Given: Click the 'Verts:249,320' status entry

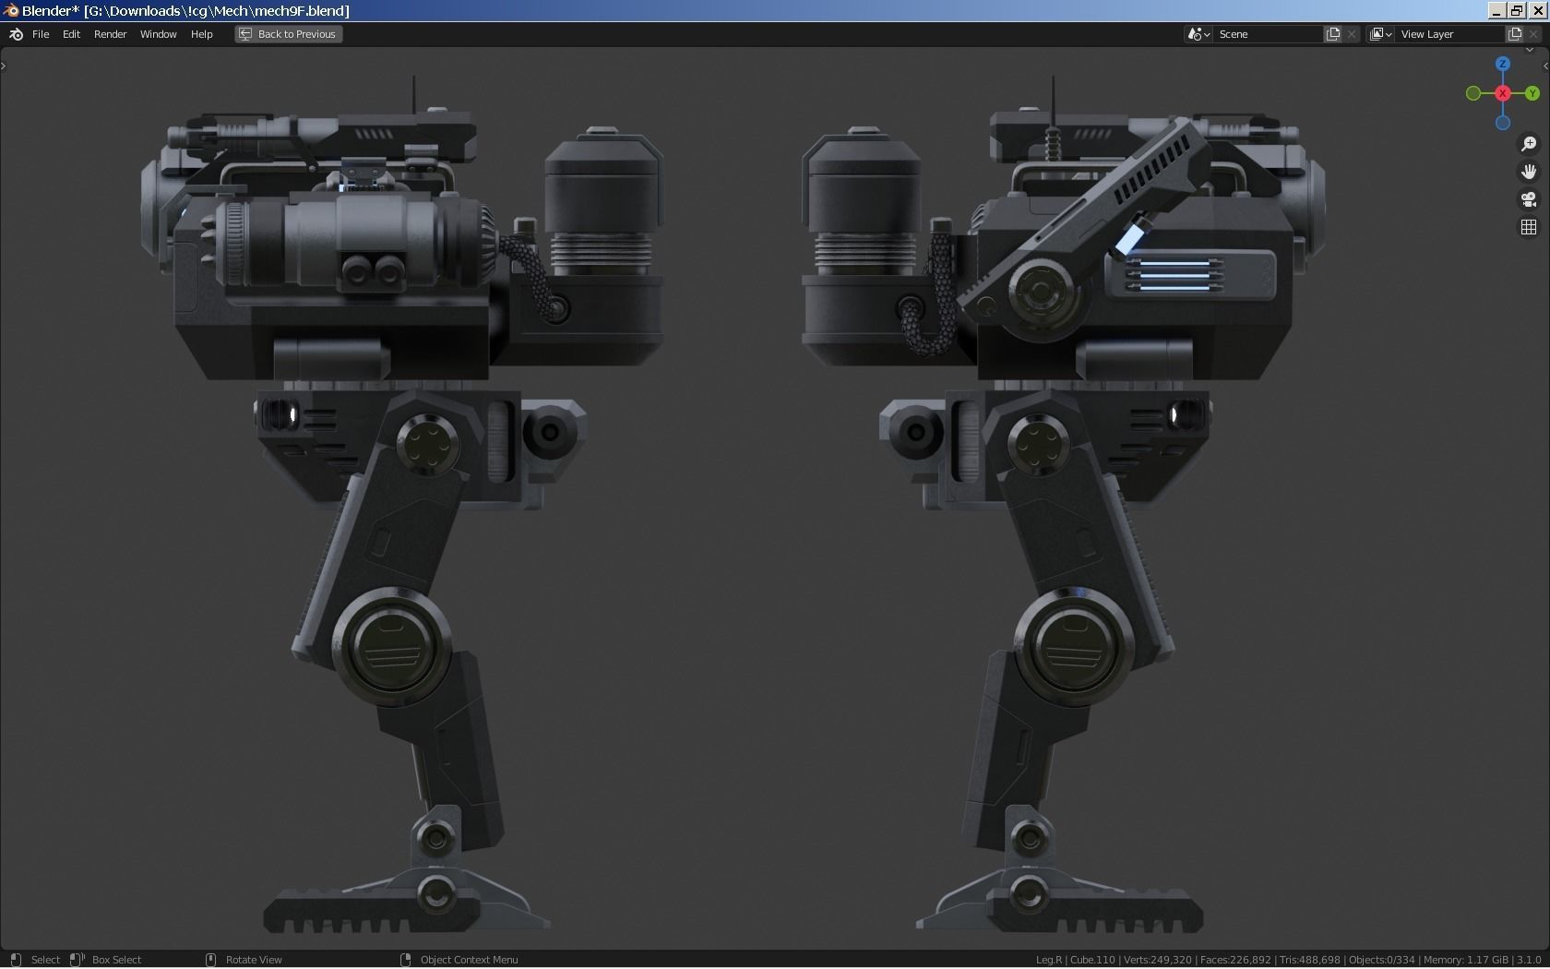Looking at the screenshot, I should tap(1157, 960).
